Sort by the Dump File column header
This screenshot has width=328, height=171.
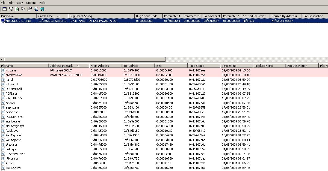(x=18, y=16)
